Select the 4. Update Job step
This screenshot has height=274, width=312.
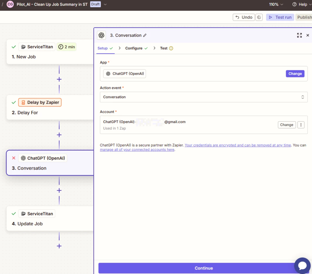50,218
